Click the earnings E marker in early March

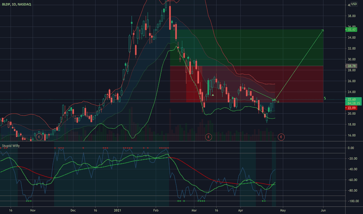coord(208,137)
